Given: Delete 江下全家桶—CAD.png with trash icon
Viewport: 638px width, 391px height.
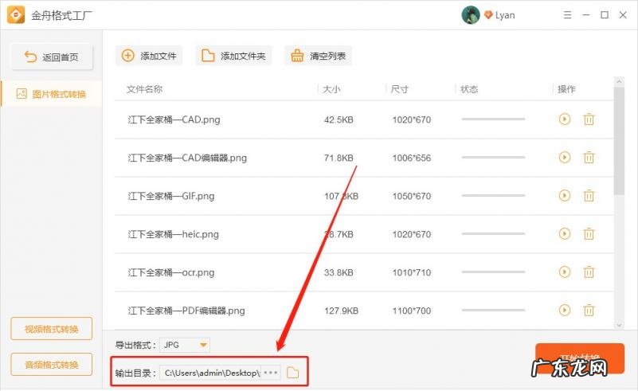Looking at the screenshot, I should pyautogui.click(x=589, y=119).
